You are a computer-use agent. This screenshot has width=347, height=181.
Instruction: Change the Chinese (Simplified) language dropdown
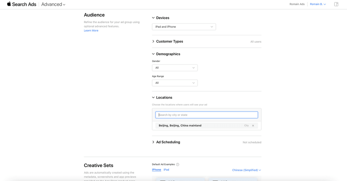247,170
